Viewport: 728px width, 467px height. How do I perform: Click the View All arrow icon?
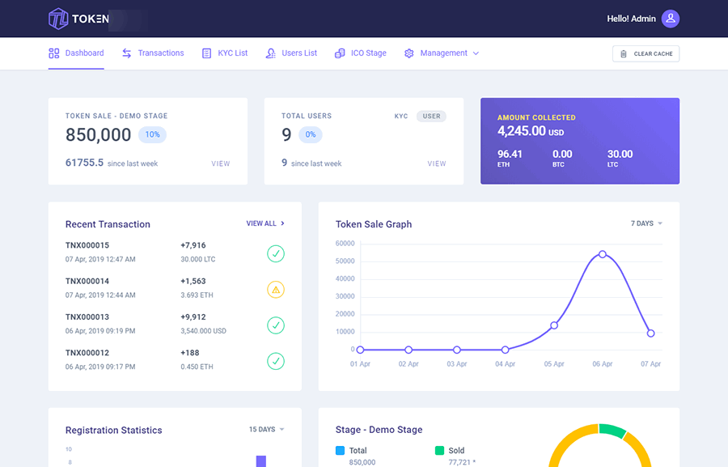(283, 223)
